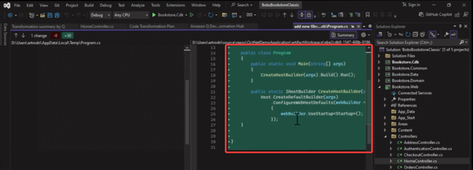Open the startup project dropdown arrow next to Bookstore.Cdk

coord(186,15)
